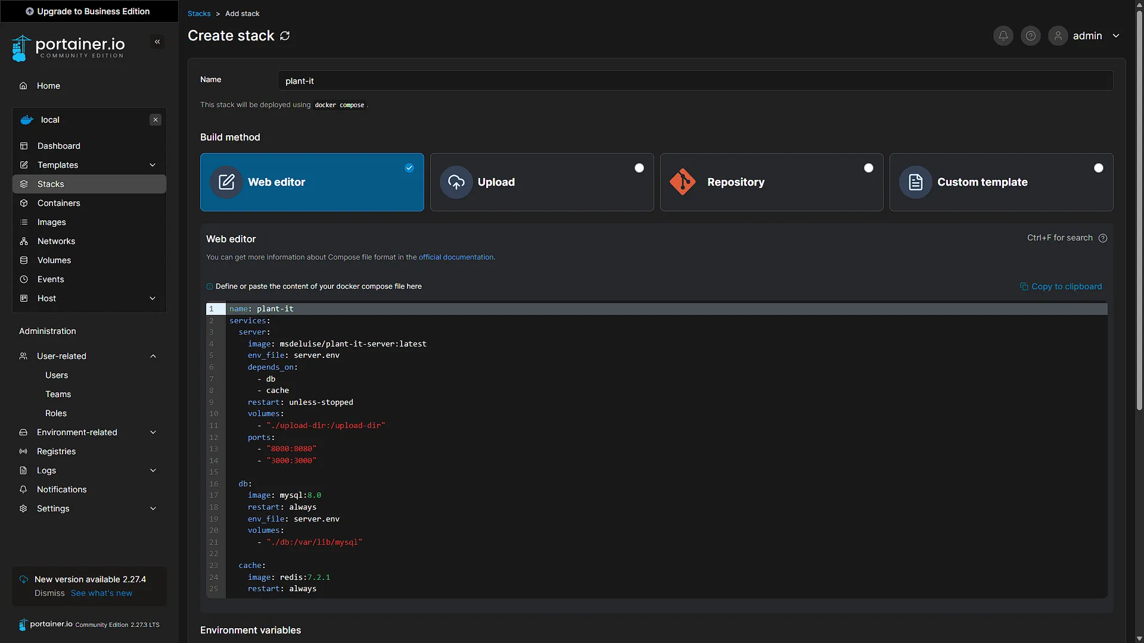This screenshot has height=643, width=1144.
Task: Click the Repository git icon
Action: (683, 182)
